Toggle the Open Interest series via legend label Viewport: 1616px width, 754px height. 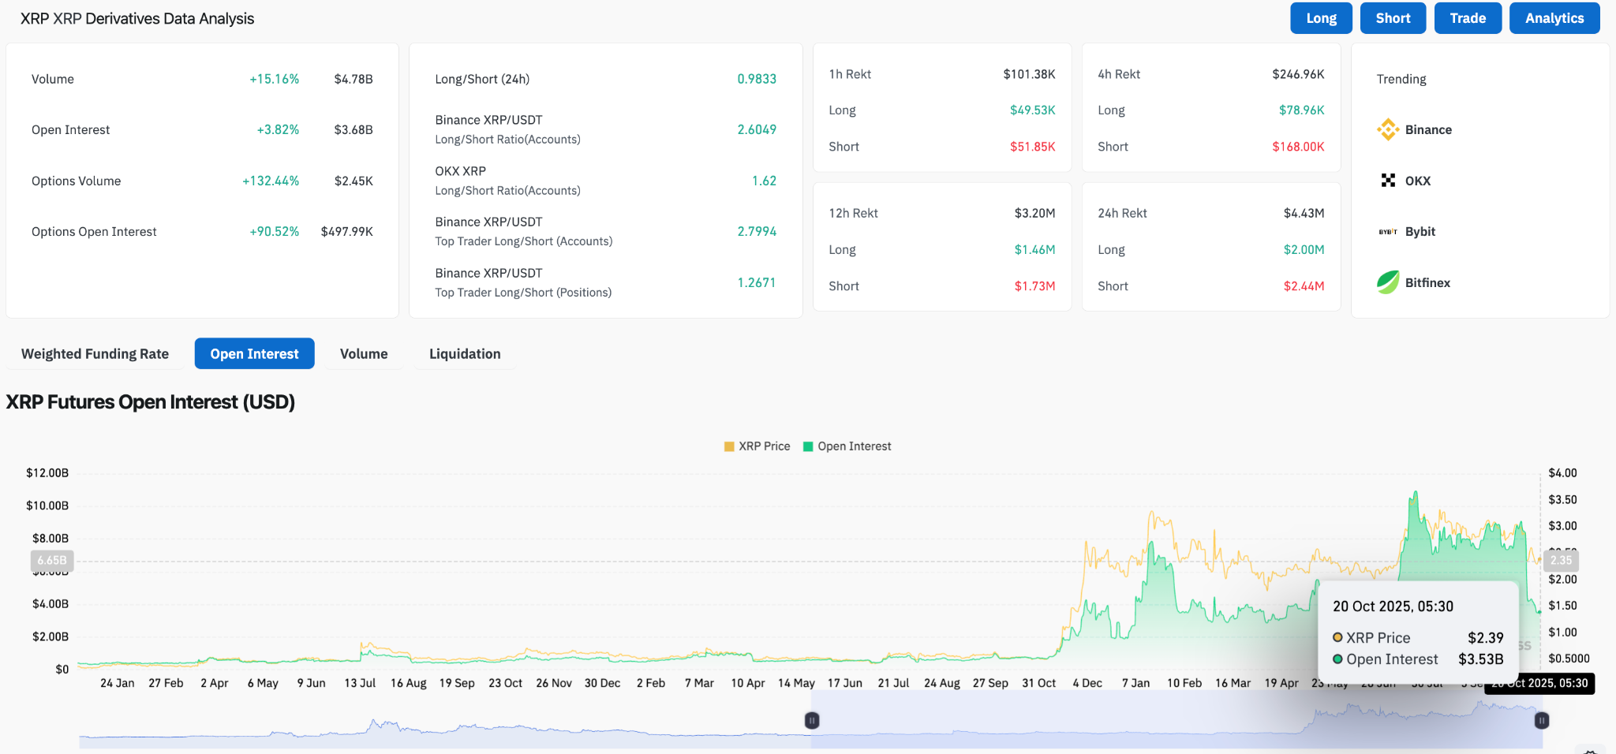(854, 446)
